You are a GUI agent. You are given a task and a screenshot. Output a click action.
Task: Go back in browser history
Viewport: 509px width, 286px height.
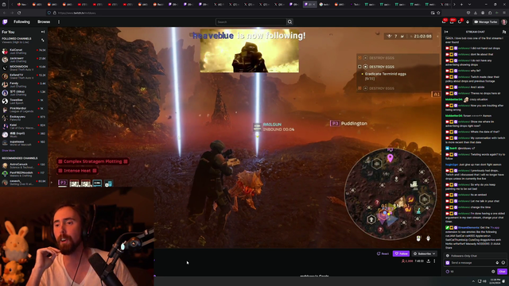pos(5,13)
